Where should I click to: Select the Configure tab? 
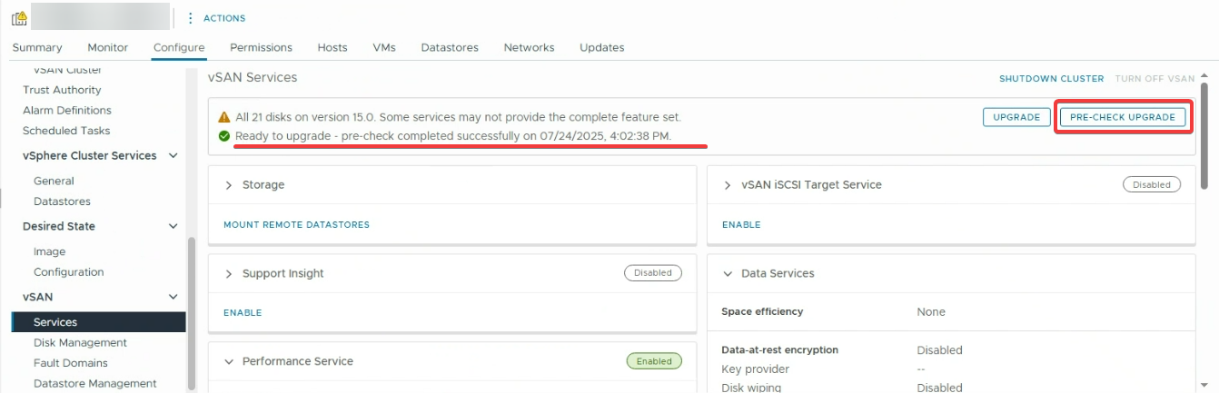point(179,47)
